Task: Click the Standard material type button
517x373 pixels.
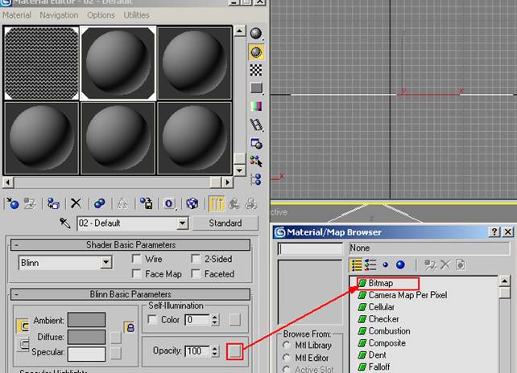Action: coord(225,223)
